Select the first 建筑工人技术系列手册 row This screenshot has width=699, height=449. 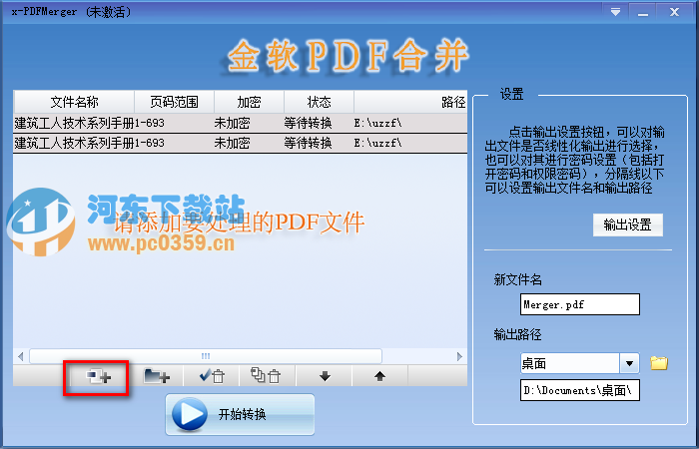point(241,123)
